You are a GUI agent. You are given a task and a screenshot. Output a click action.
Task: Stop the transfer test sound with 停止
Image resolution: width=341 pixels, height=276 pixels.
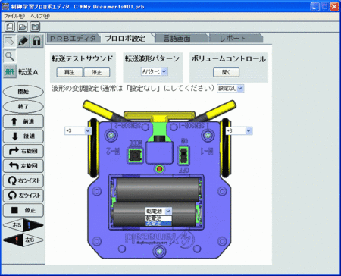tap(97, 72)
